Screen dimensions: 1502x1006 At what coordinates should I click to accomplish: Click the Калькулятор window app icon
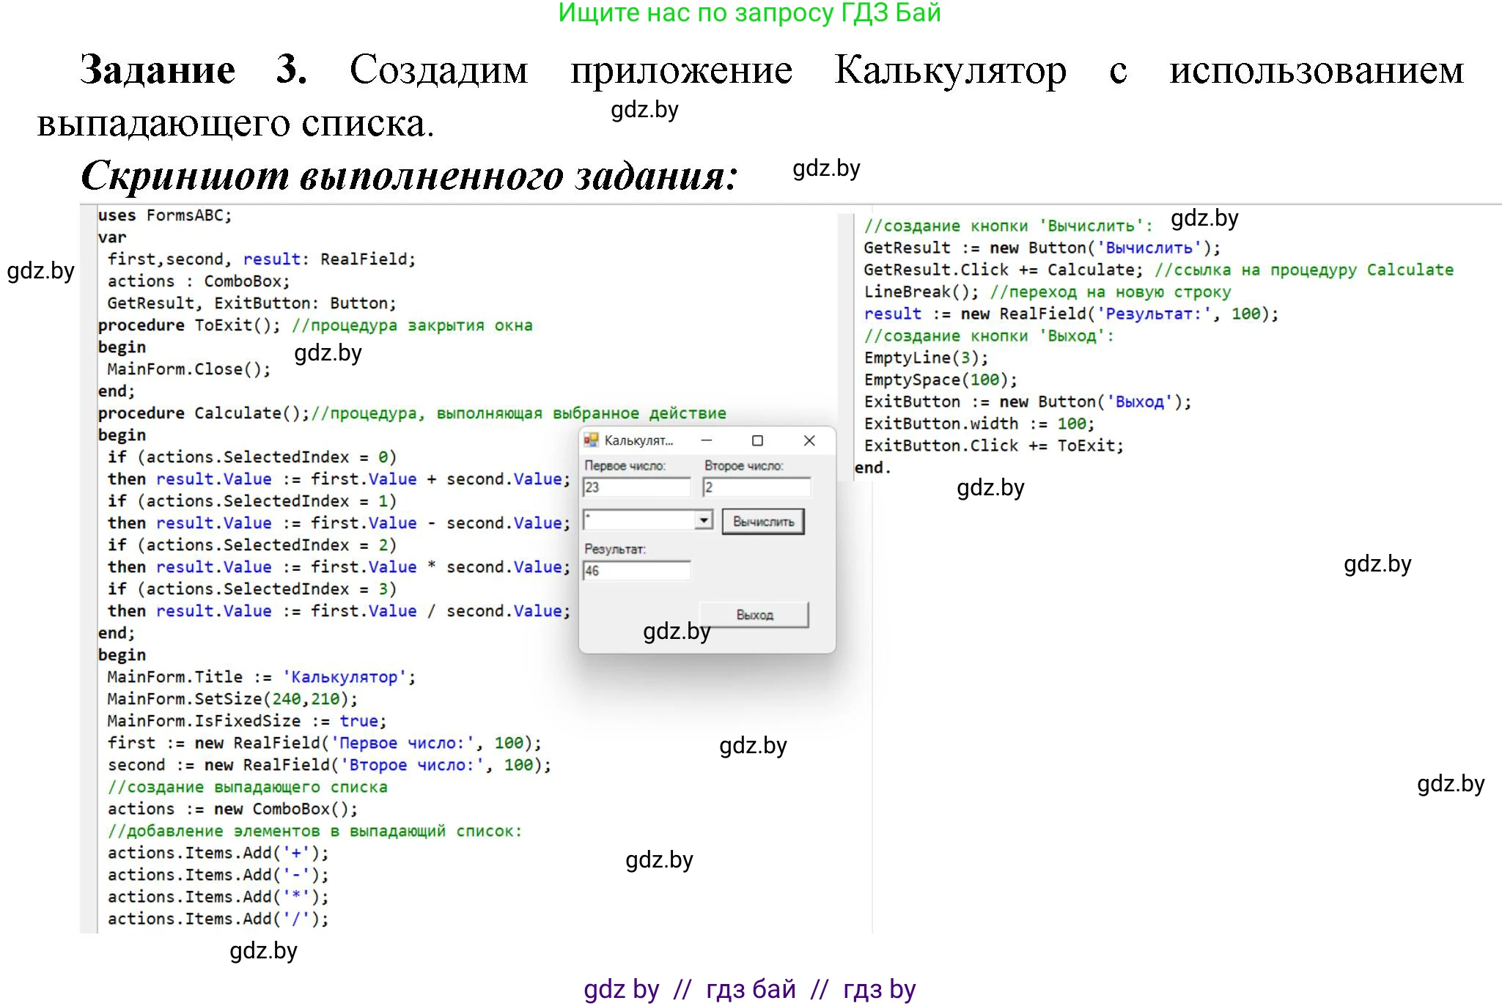[591, 440]
